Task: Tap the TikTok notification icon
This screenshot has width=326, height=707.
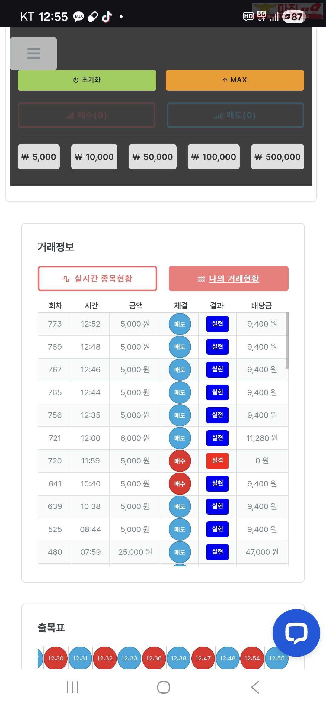Action: click(107, 17)
